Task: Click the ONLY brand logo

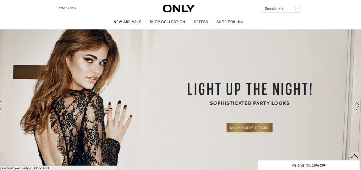Action: click(178, 9)
